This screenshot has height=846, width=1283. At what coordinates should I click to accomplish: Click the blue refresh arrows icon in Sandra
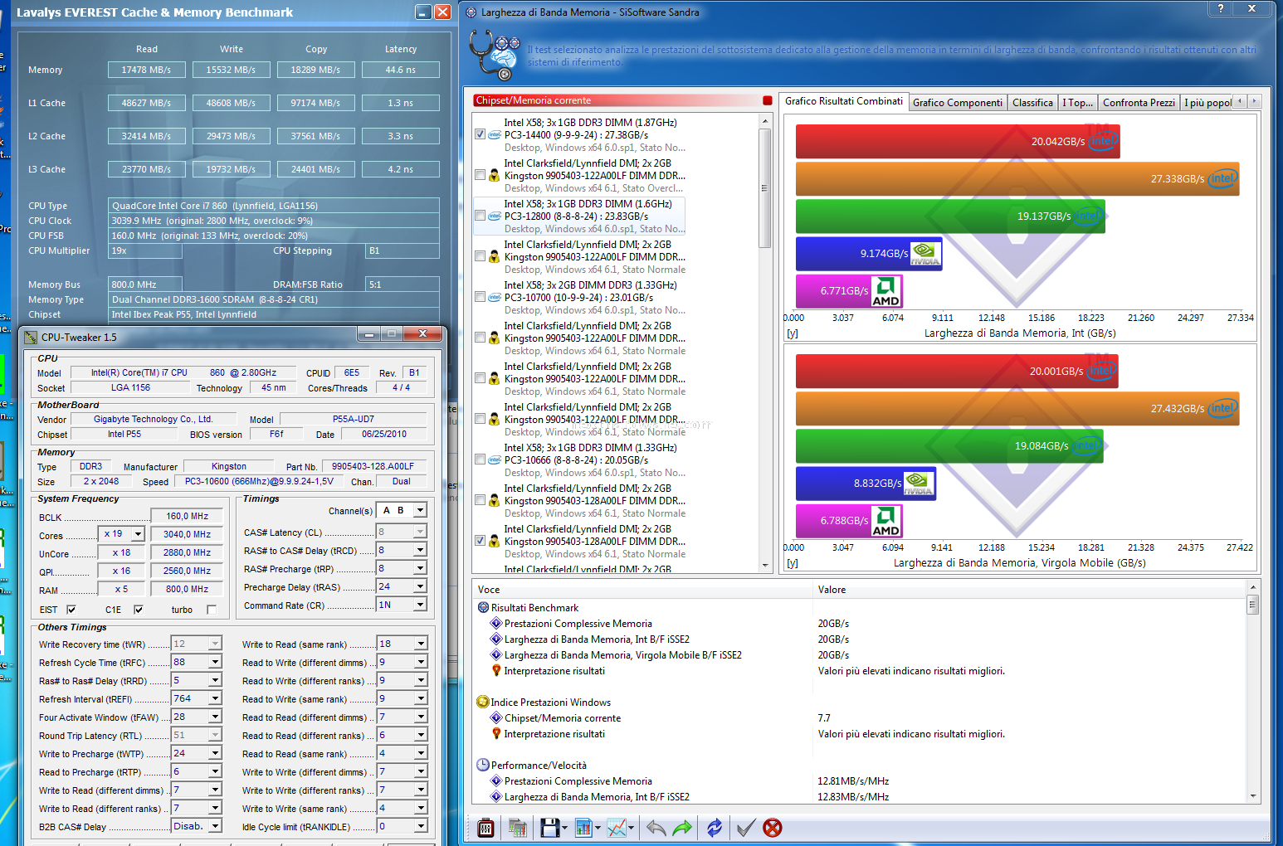715,827
